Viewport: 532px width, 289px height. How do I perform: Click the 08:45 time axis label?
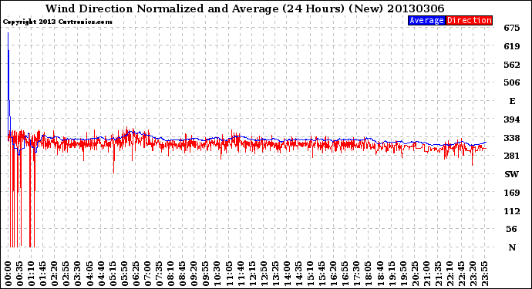pos(183,274)
